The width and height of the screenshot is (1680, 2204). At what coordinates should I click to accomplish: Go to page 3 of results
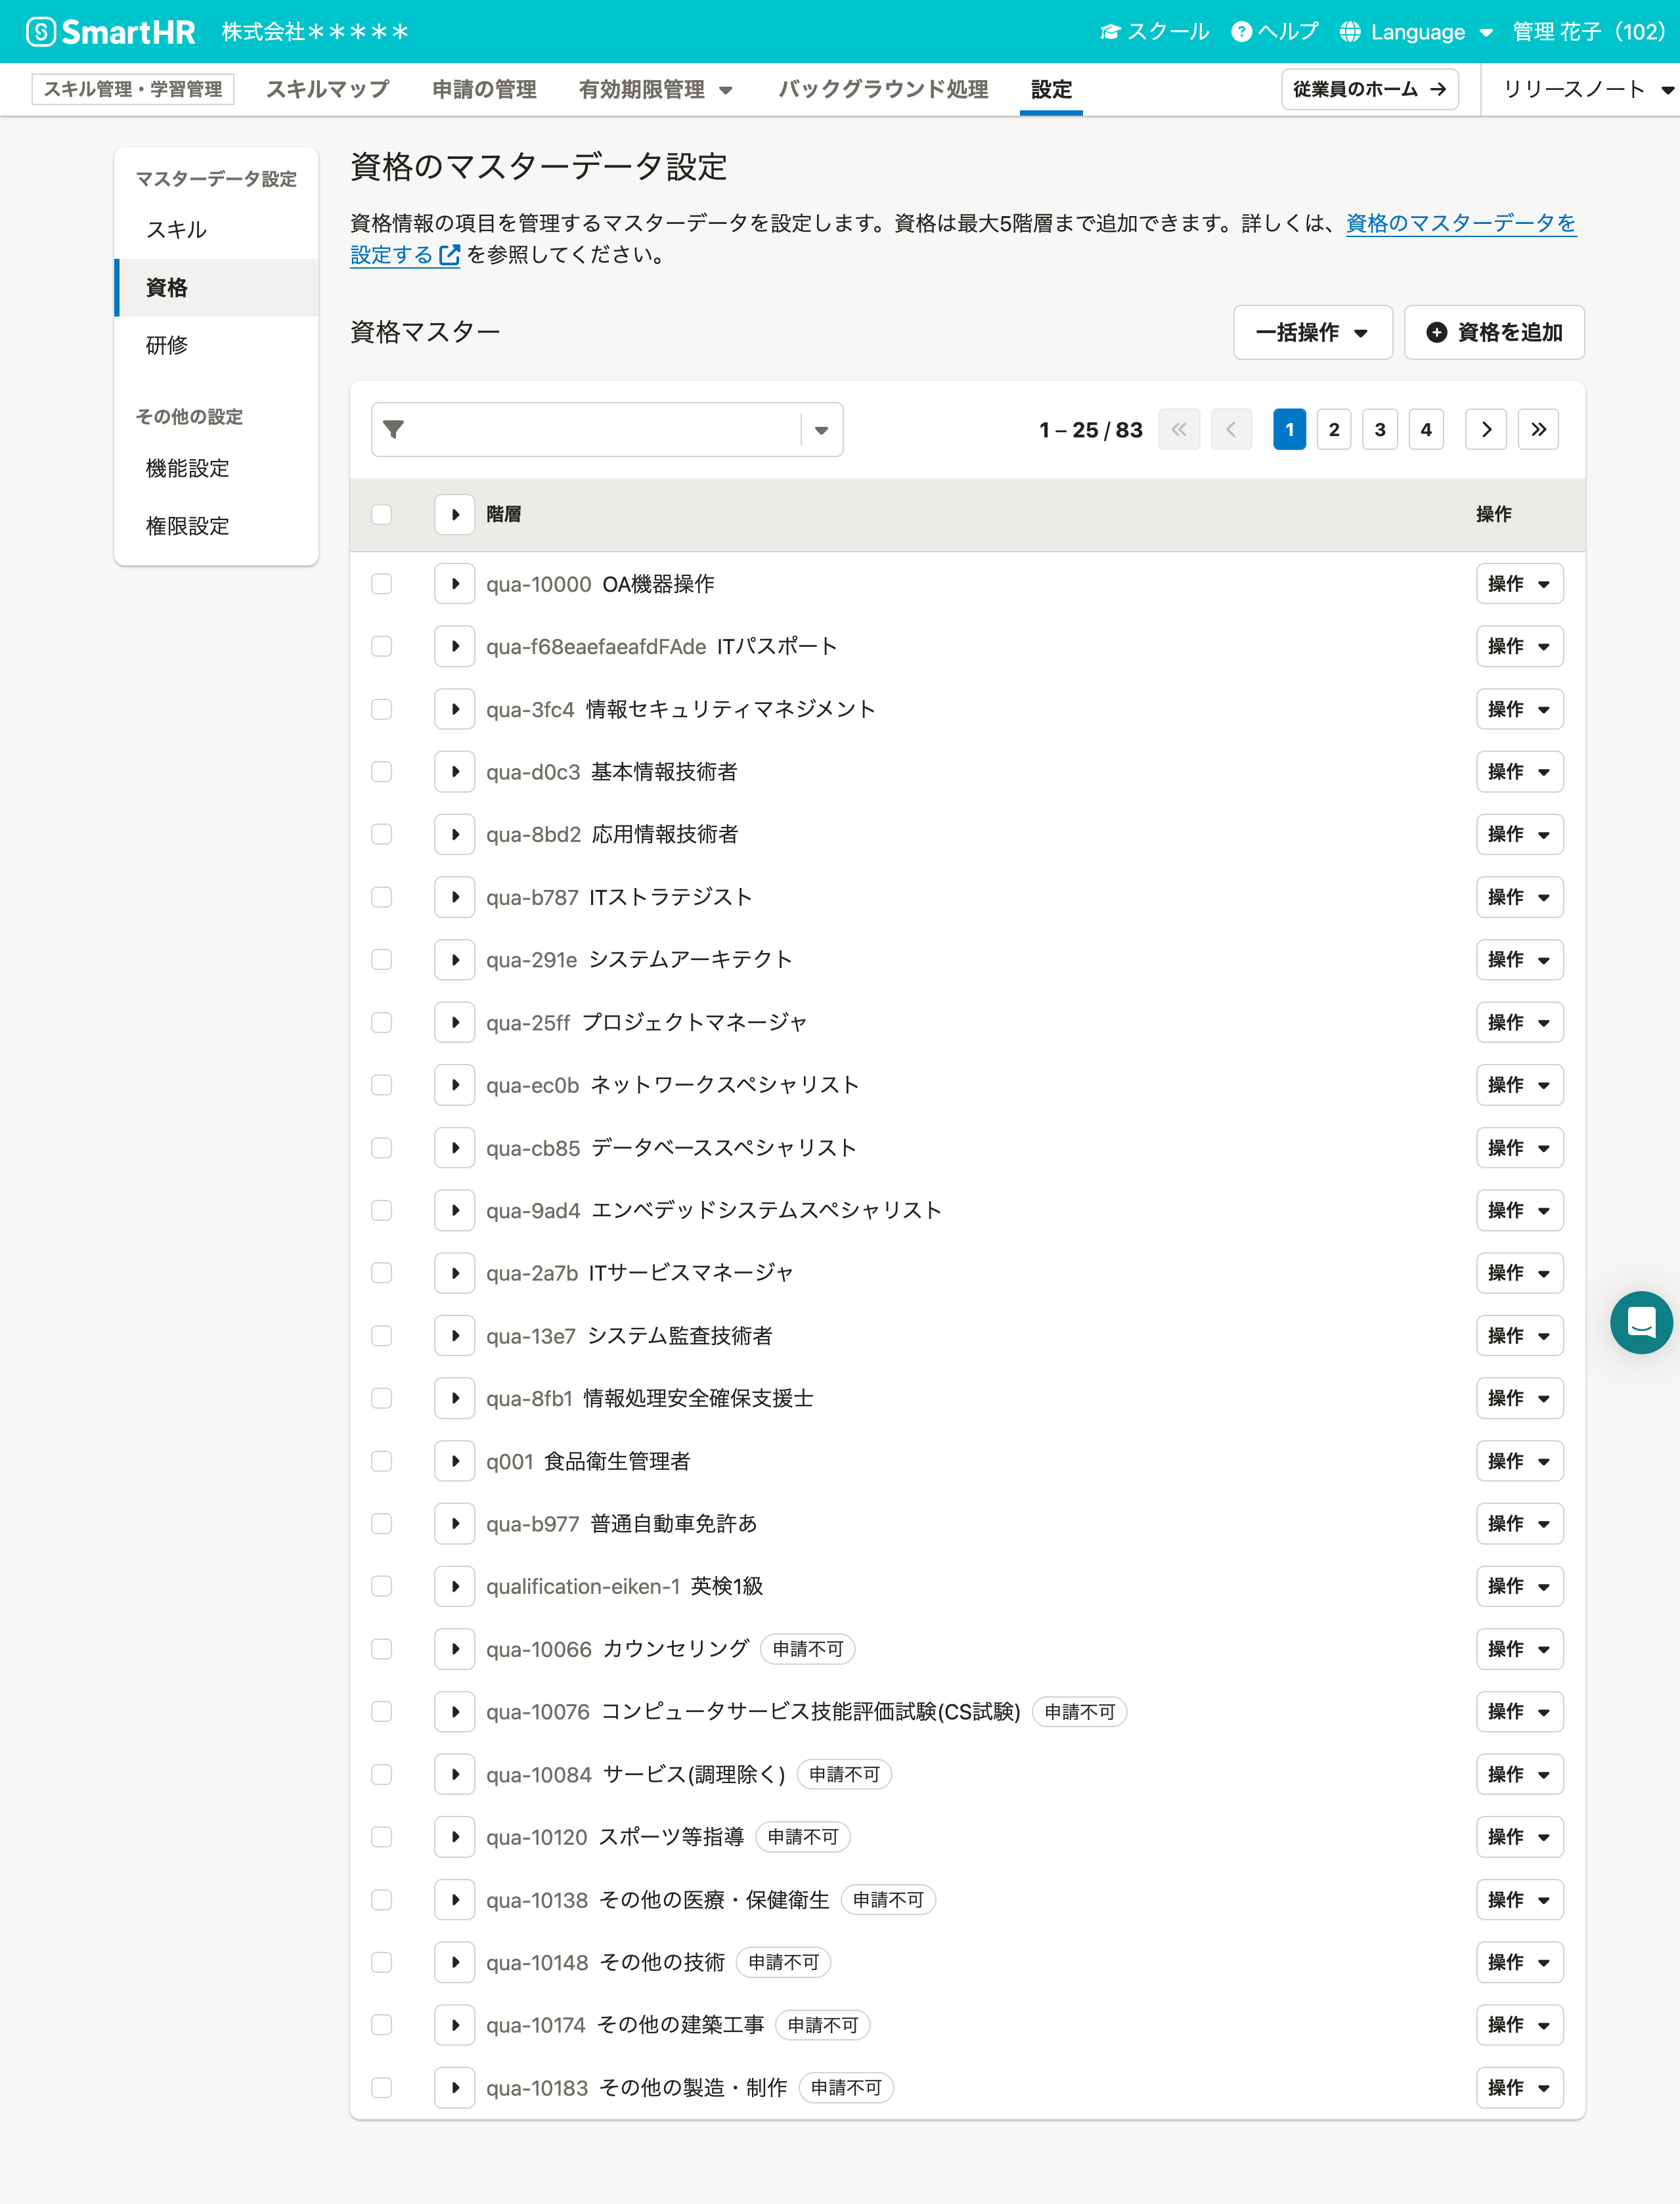1380,430
